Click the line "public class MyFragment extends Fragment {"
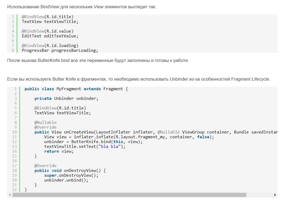This screenshot has height=201, width=295. (76, 89)
